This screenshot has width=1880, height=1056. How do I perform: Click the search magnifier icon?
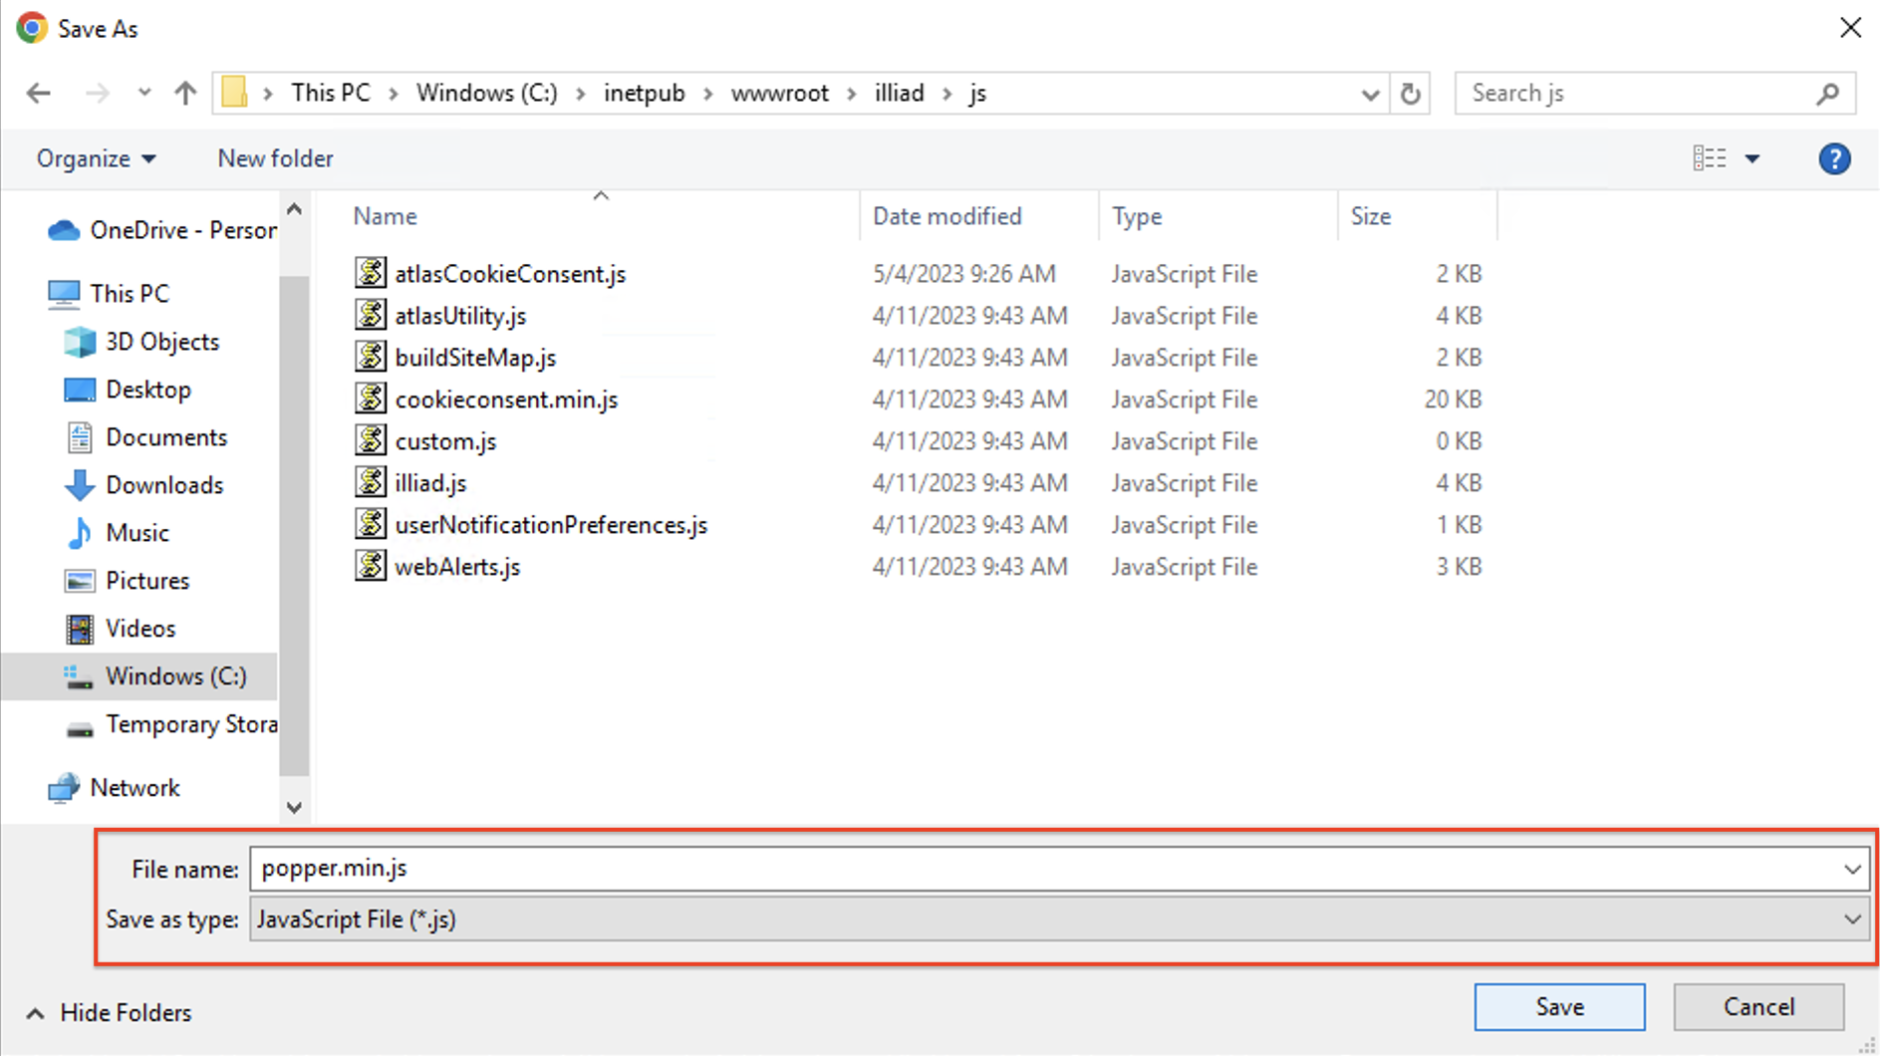[x=1827, y=93]
